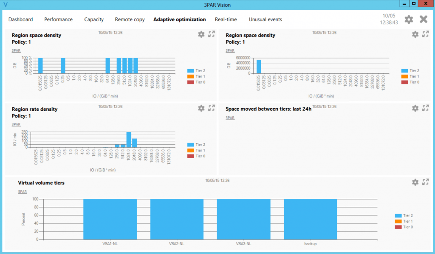Image resolution: width=435 pixels, height=254 pixels.
Task: Click the 'Region rate density' panel title
Action: click(x=34, y=109)
